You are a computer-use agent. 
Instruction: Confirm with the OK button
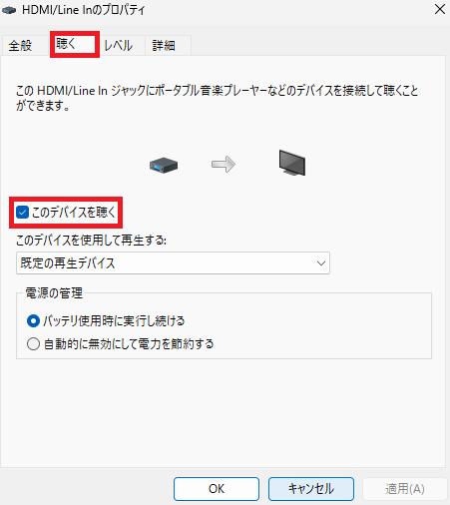[x=217, y=489]
